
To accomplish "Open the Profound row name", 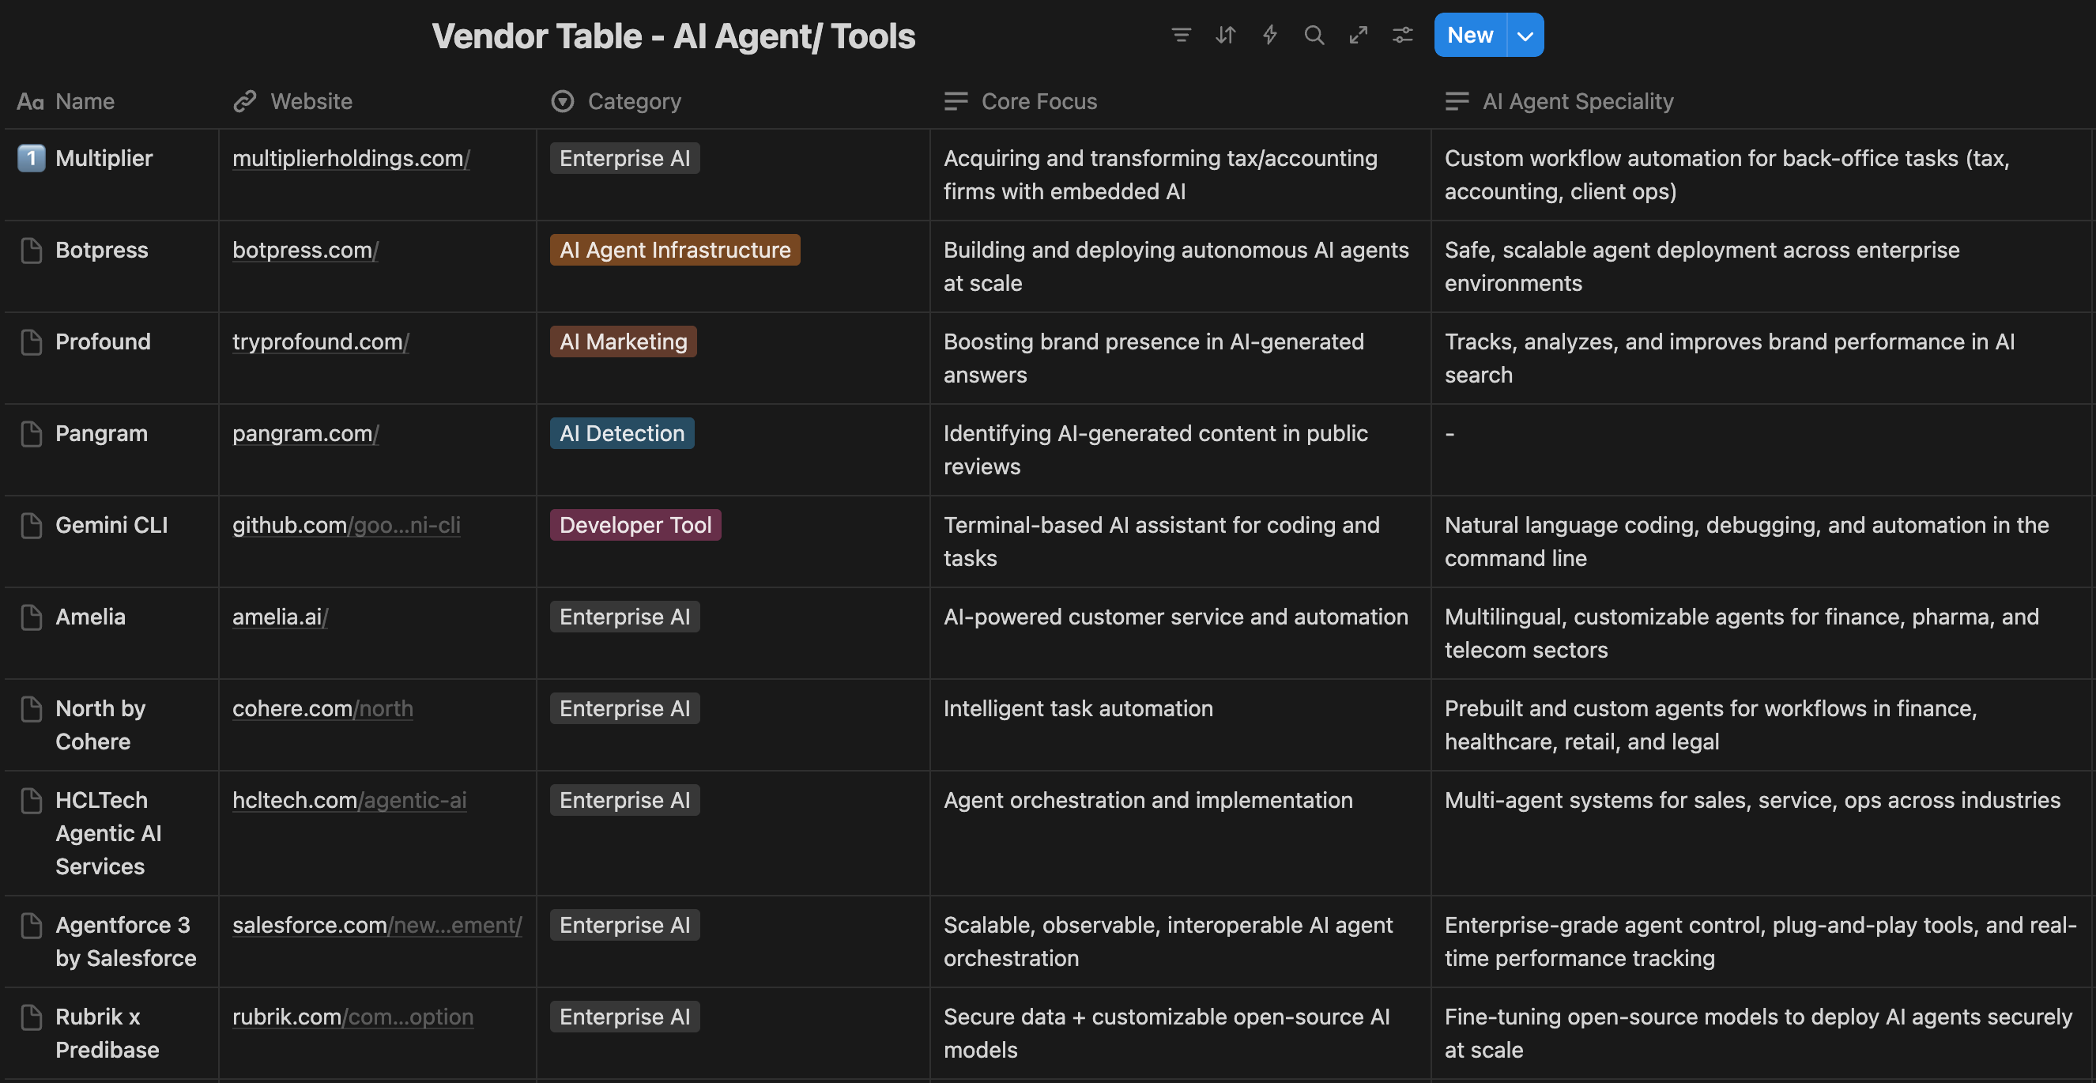I will 103,342.
